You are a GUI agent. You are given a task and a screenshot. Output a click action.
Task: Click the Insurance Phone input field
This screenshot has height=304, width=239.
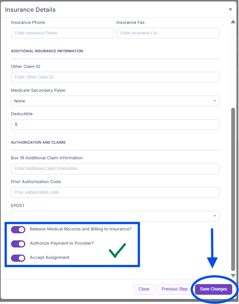pyautogui.click(x=63, y=33)
